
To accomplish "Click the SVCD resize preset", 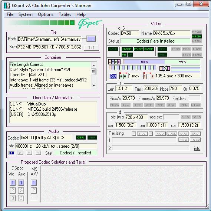I will click(172, 134).
